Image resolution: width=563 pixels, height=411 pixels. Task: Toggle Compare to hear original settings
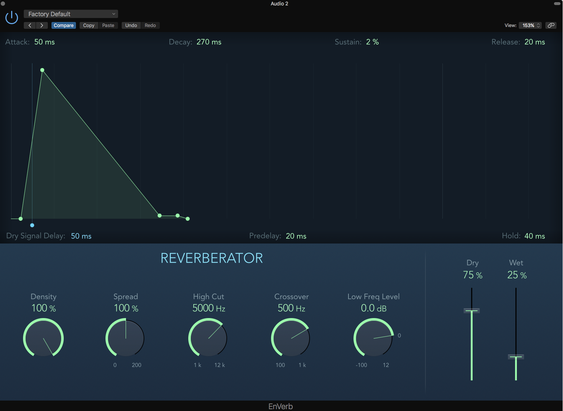63,25
